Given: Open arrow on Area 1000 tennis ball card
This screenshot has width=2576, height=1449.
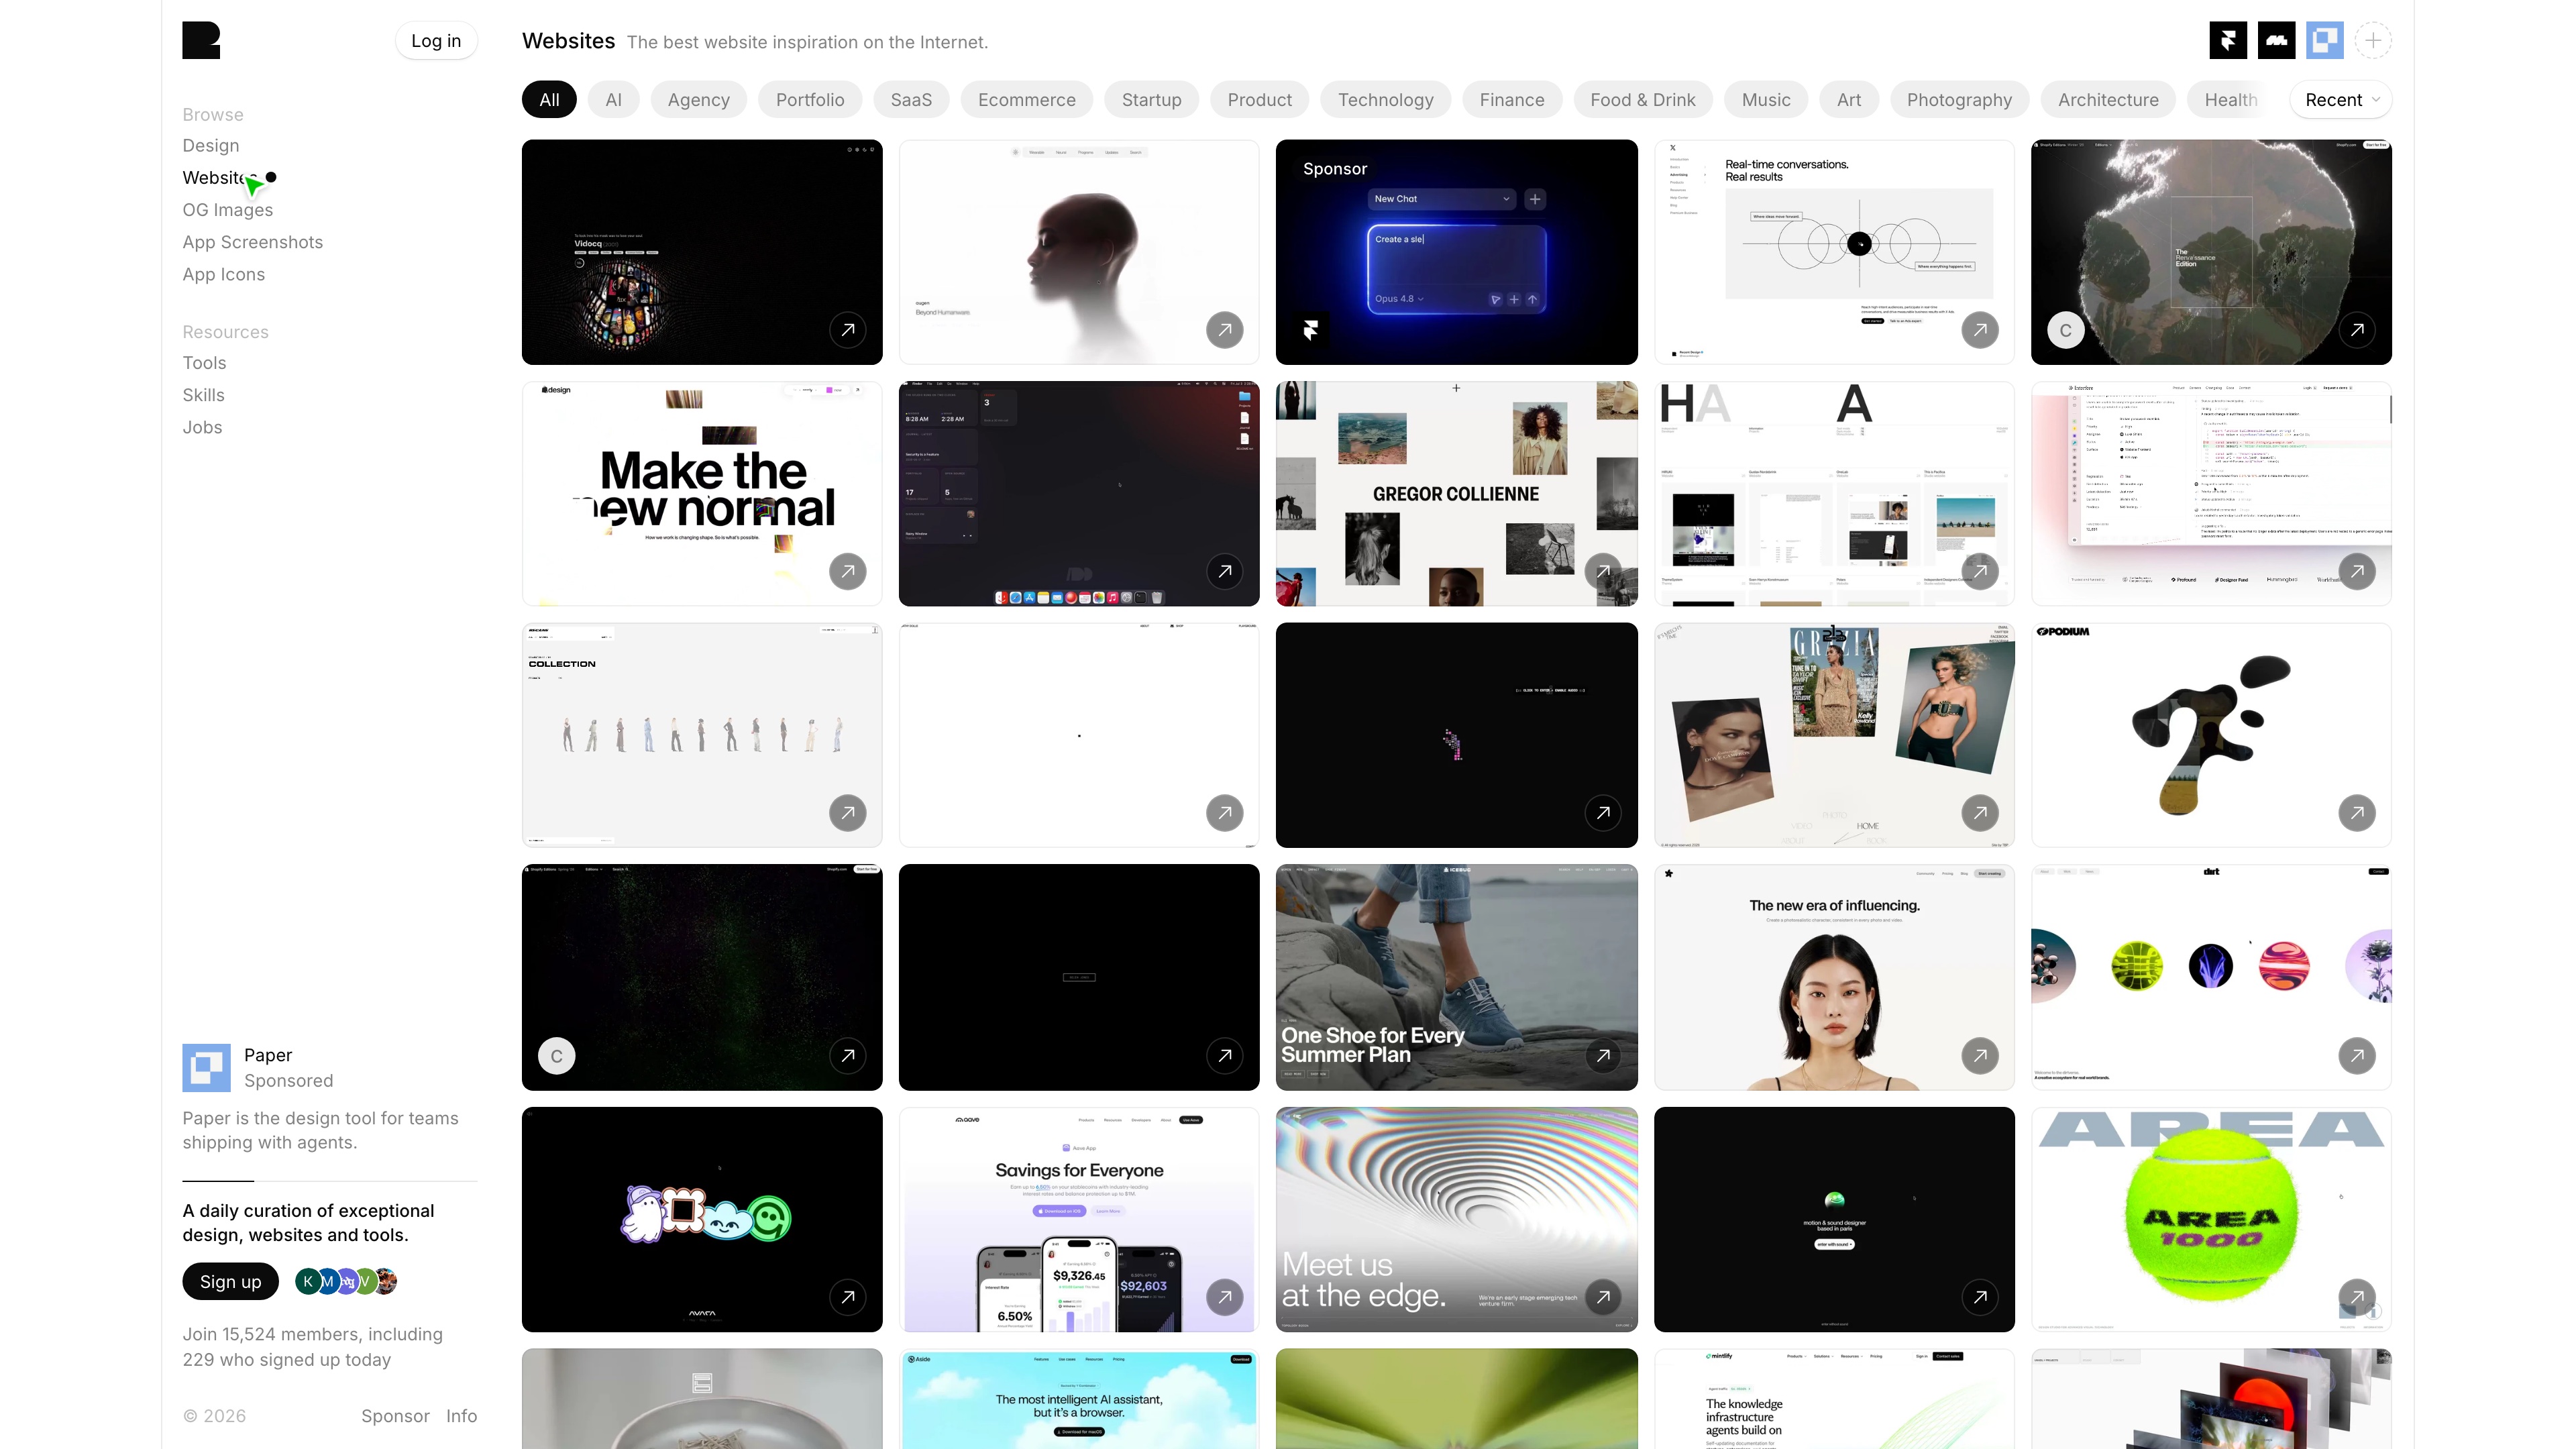Looking at the screenshot, I should pos(2357,1297).
